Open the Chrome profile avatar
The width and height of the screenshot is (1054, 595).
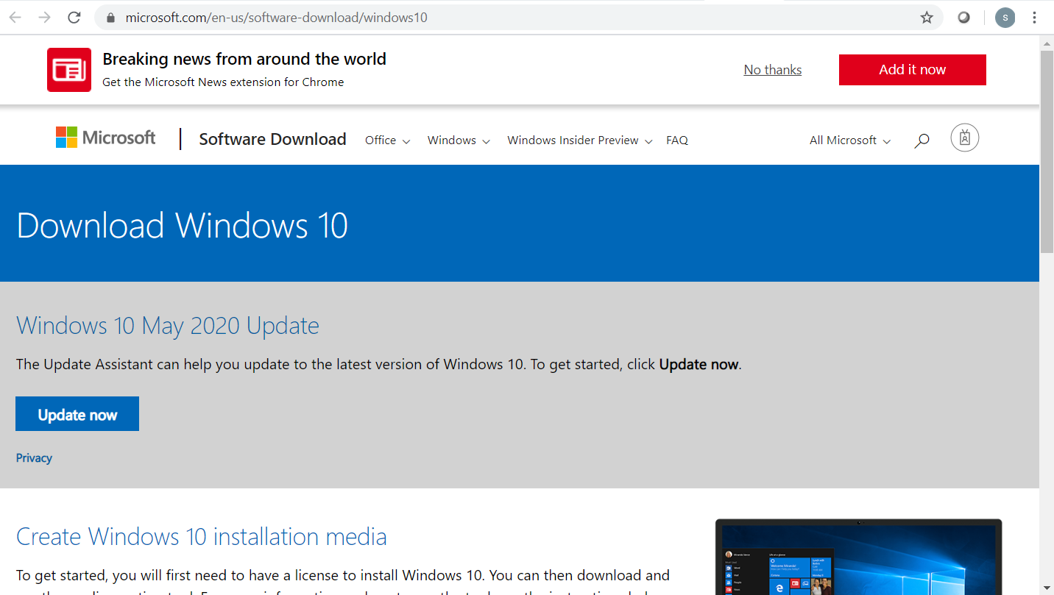(x=1005, y=18)
